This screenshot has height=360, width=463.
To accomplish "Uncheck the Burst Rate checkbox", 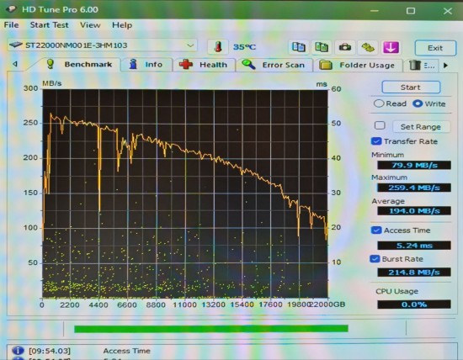I will [375, 259].
